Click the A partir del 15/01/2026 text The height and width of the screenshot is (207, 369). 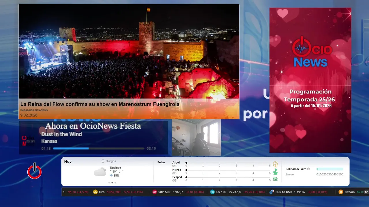point(311,106)
